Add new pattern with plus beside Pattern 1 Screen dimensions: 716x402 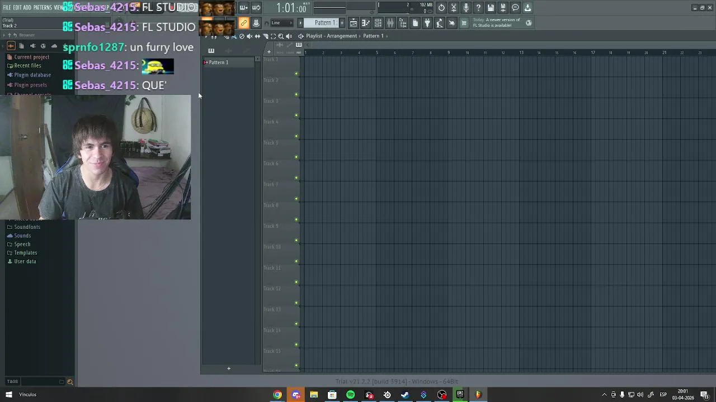342,23
